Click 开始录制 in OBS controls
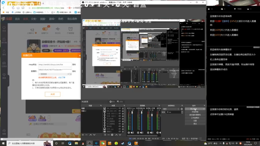260x146 pixels. pyautogui.click(x=195, y=112)
